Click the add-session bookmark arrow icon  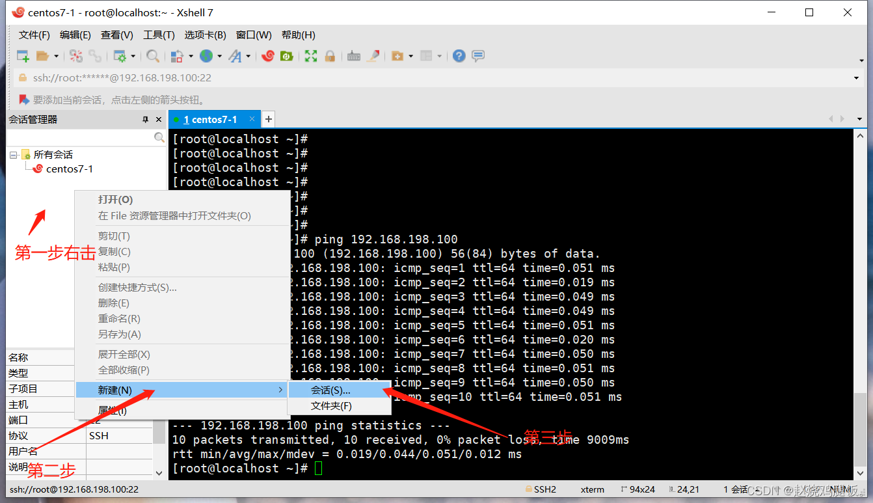click(24, 100)
